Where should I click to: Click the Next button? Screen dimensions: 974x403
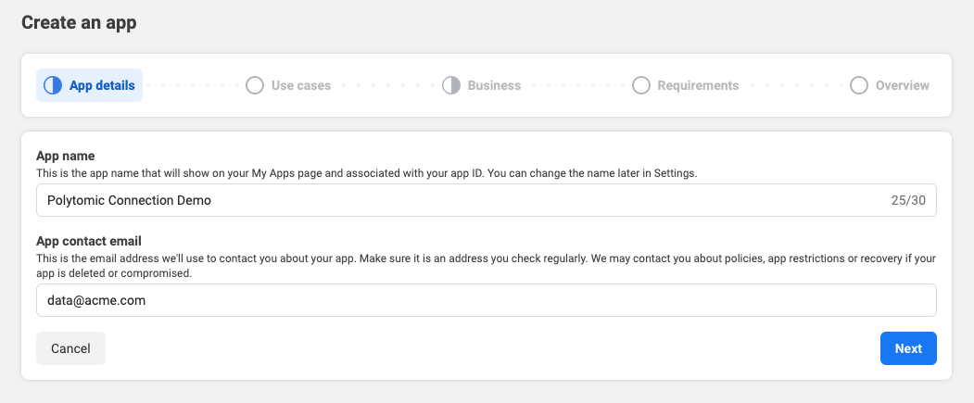point(908,348)
